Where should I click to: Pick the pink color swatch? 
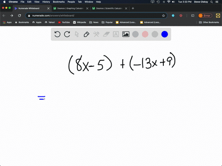click(x=145, y=34)
